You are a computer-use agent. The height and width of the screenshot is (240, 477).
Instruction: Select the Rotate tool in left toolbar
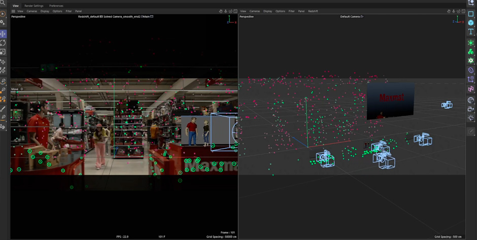coord(3,43)
